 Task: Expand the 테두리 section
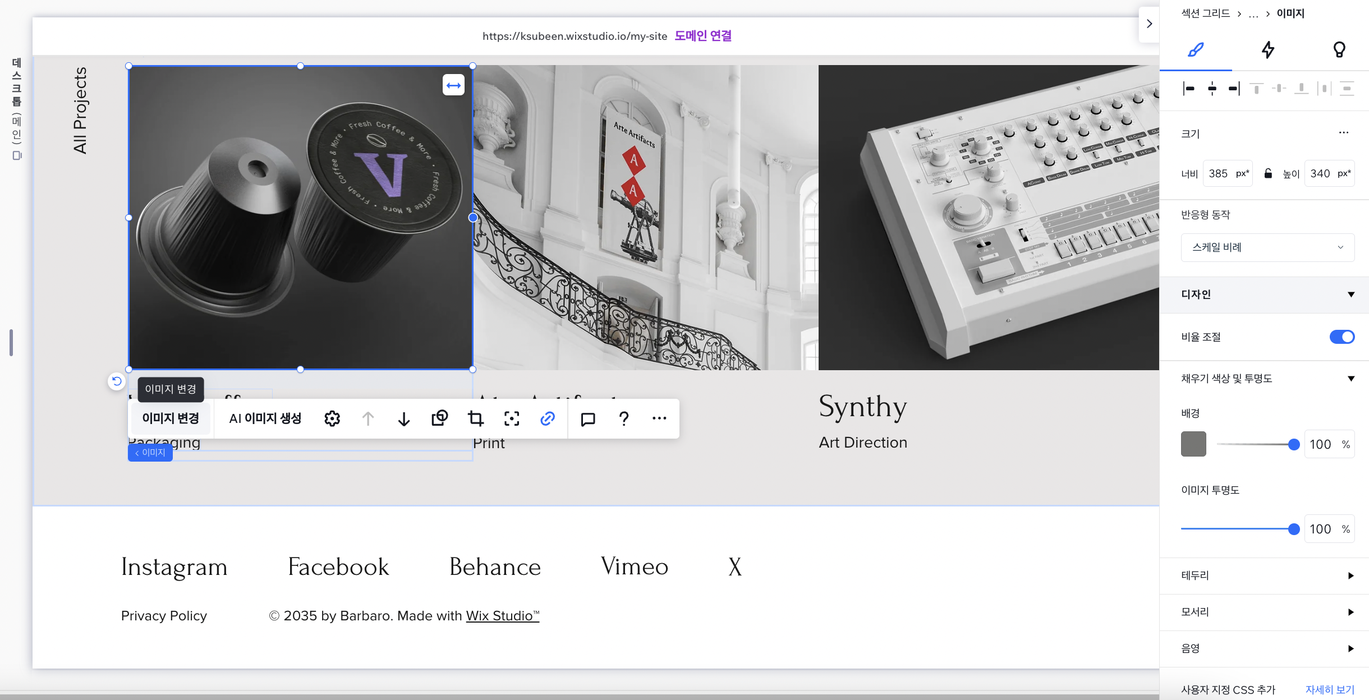(1267, 575)
